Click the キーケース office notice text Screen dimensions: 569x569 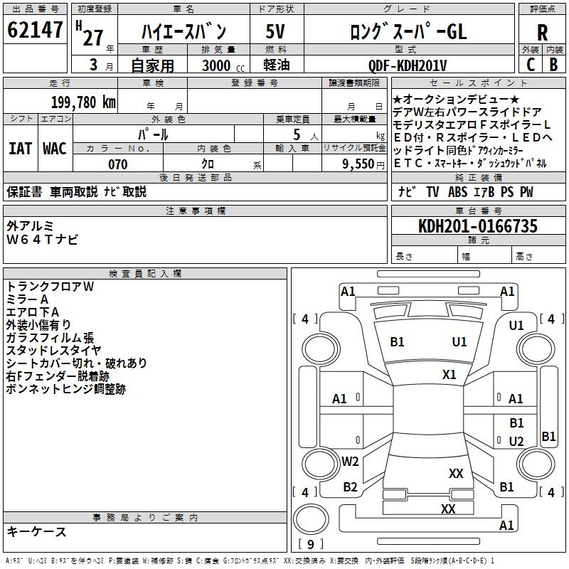click(x=36, y=531)
